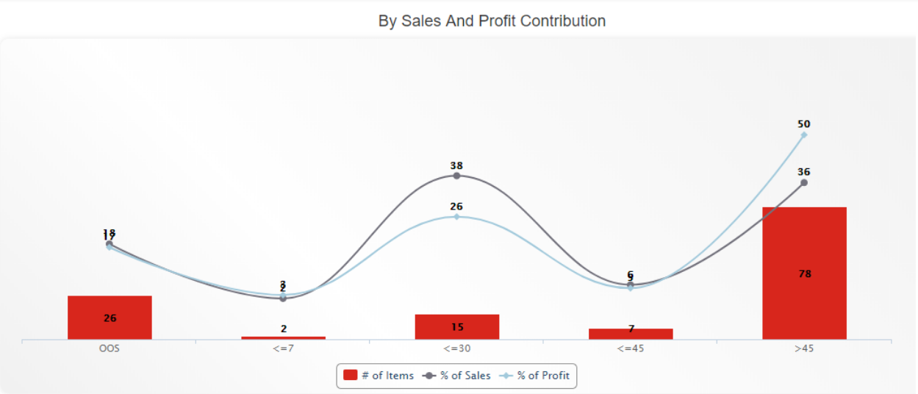The image size is (918, 394).
Task: Select the % of Profit data point labeled 26
Action: 456,217
